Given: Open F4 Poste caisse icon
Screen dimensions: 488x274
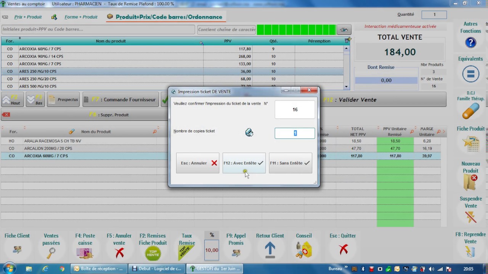Looking at the screenshot, I should coord(85,253).
